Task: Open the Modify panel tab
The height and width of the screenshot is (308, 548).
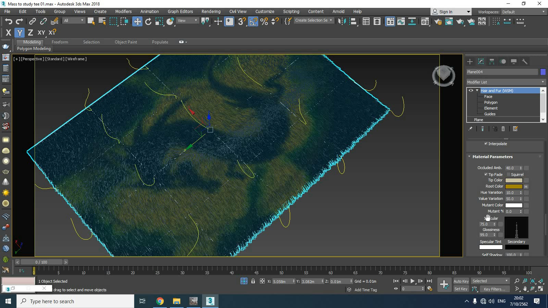Action: (x=481, y=62)
